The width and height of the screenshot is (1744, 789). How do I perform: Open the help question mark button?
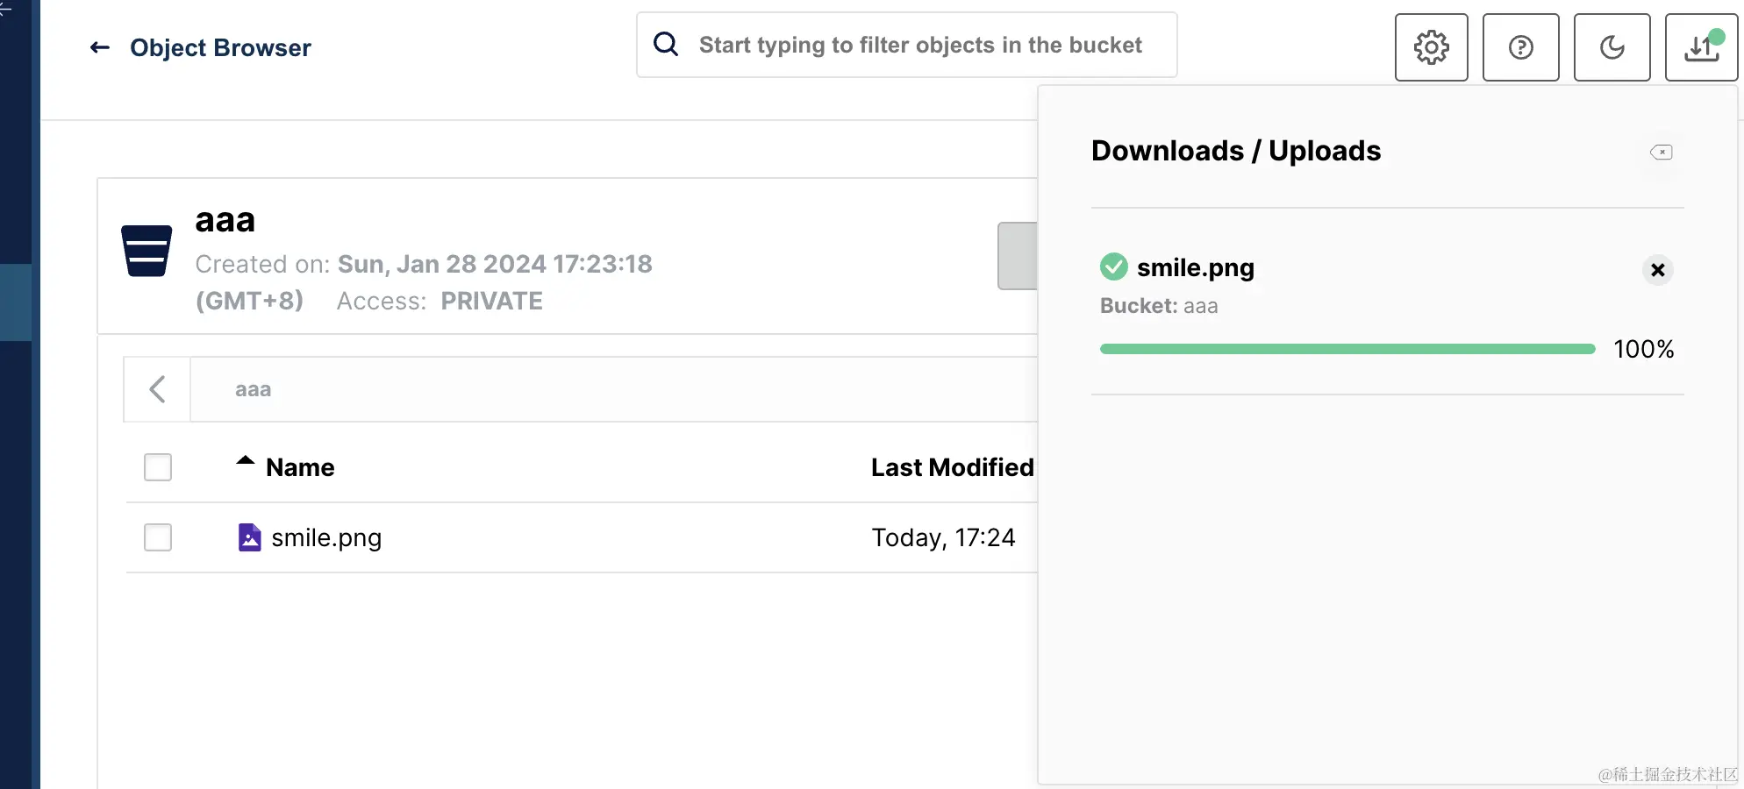click(1521, 47)
